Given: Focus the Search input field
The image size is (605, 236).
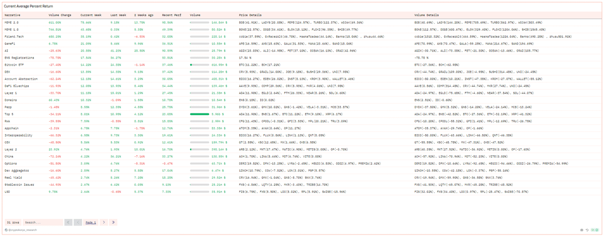Looking at the screenshot, I should (43, 222).
